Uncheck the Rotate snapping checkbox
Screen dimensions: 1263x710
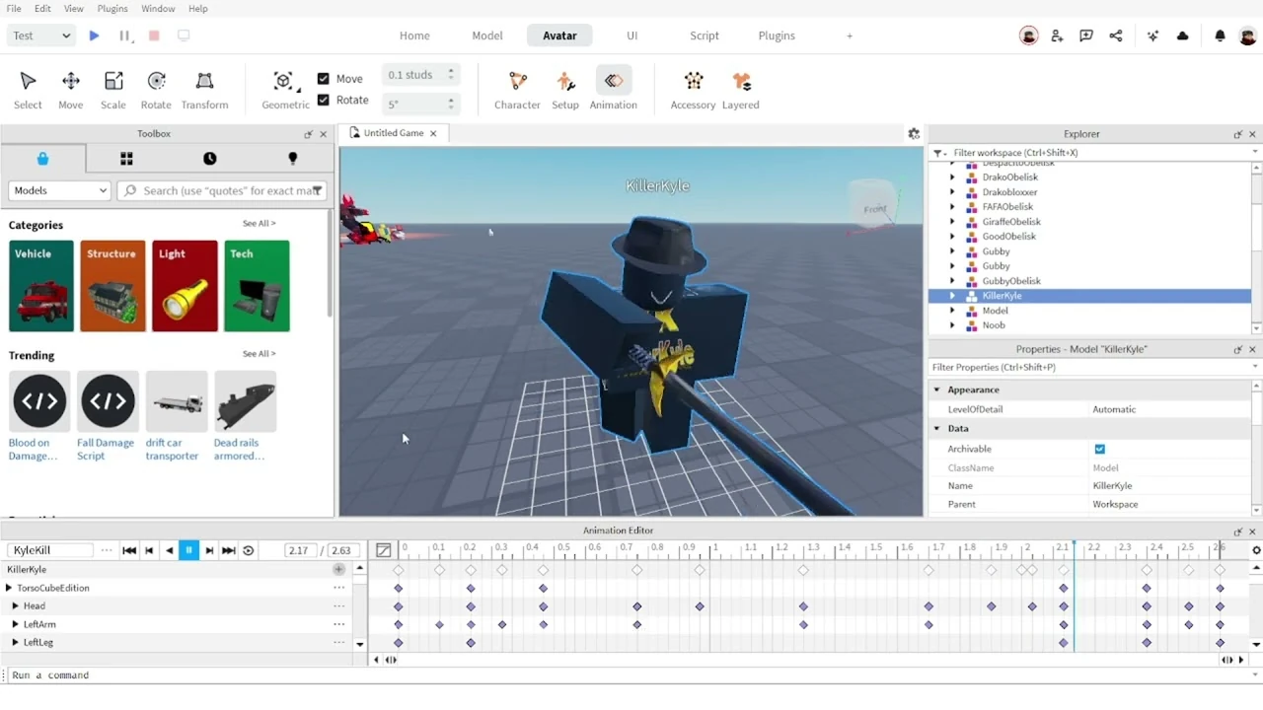point(324,100)
